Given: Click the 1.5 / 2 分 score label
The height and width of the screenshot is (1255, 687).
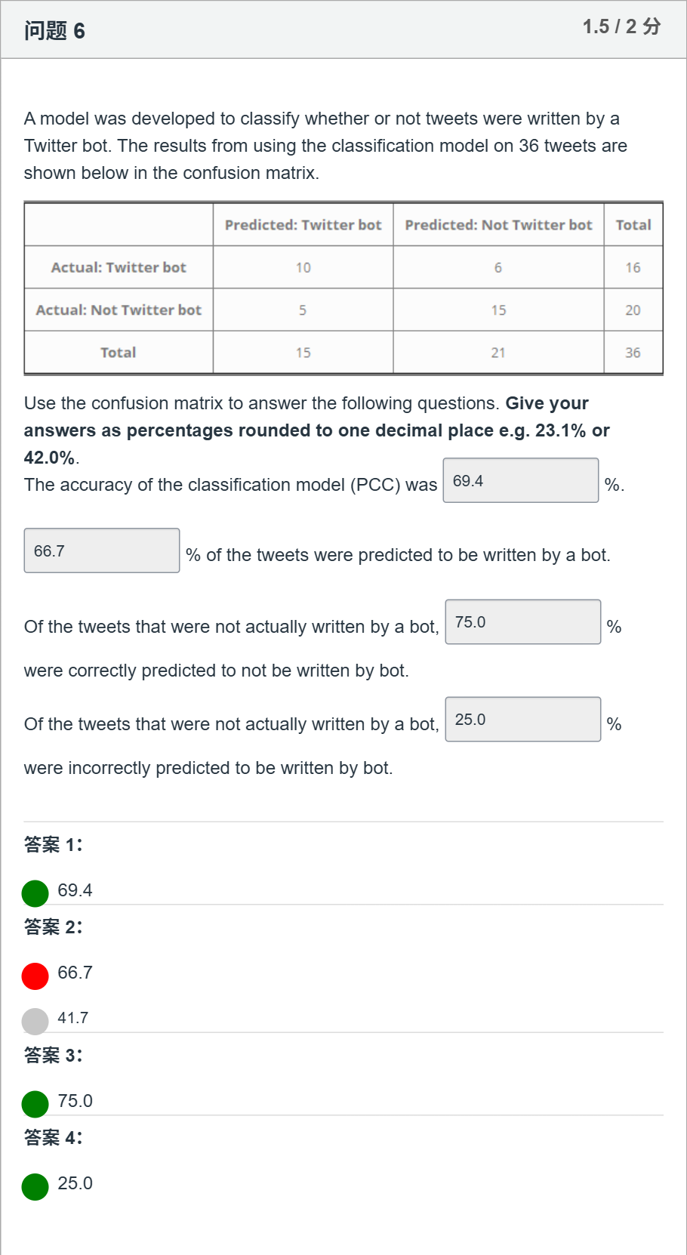Looking at the screenshot, I should (x=621, y=26).
